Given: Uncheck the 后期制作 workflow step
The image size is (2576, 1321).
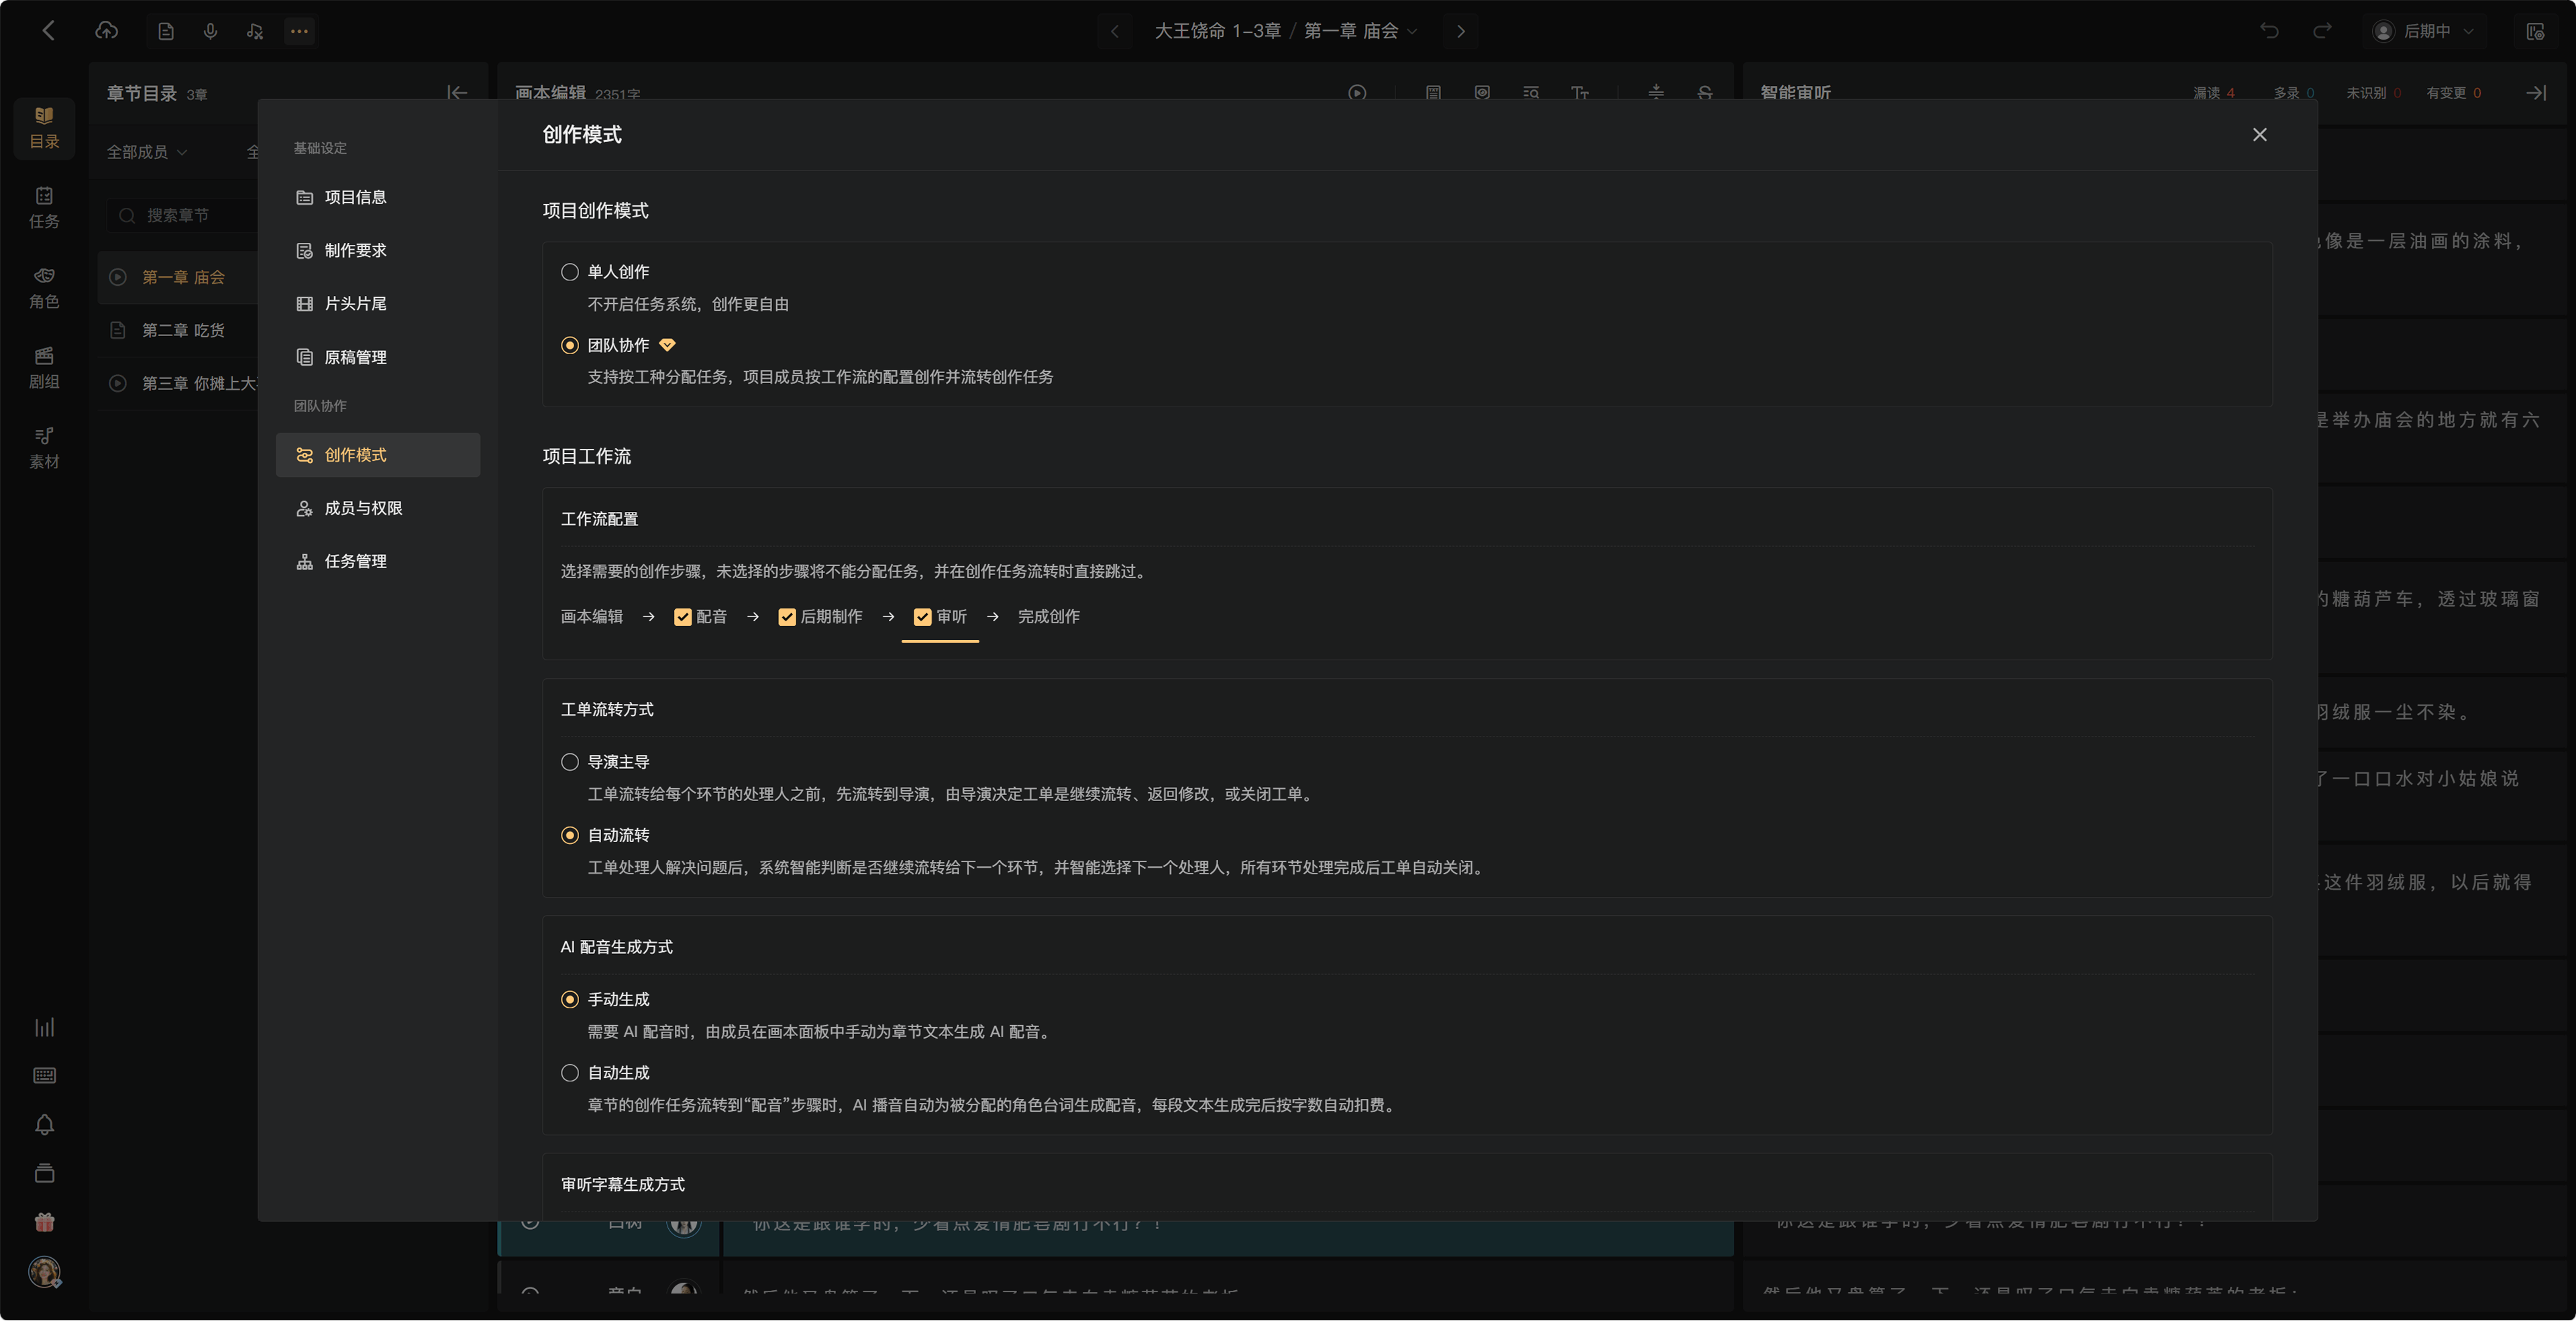Looking at the screenshot, I should pyautogui.click(x=787, y=617).
